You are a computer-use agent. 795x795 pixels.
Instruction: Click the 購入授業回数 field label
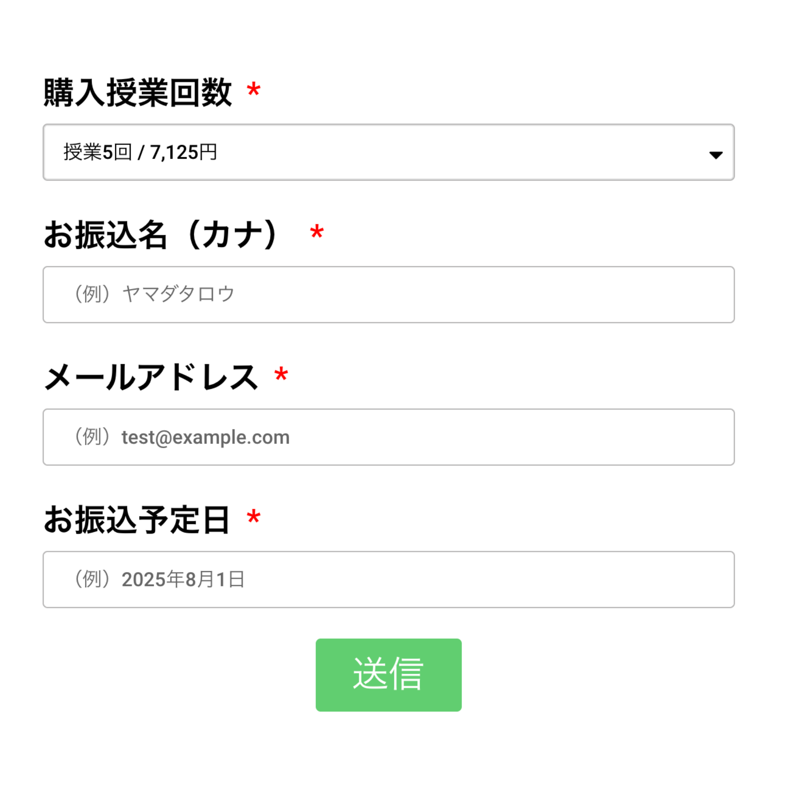[x=138, y=92]
